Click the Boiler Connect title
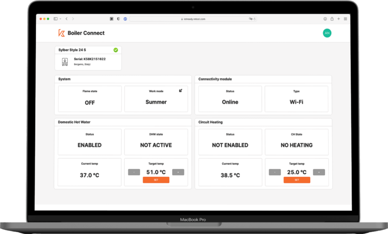This screenshot has width=388, height=234. point(86,33)
